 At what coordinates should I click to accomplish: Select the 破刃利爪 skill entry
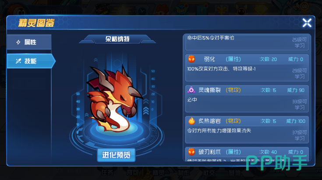pos(247,154)
